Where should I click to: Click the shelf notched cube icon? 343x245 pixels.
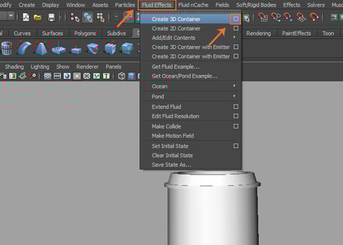pos(110,49)
